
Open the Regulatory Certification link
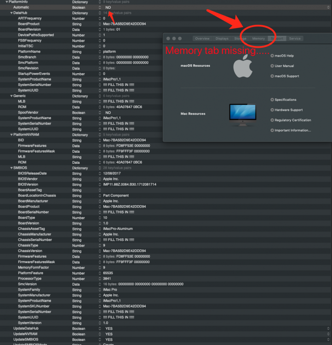pyautogui.click(x=293, y=120)
